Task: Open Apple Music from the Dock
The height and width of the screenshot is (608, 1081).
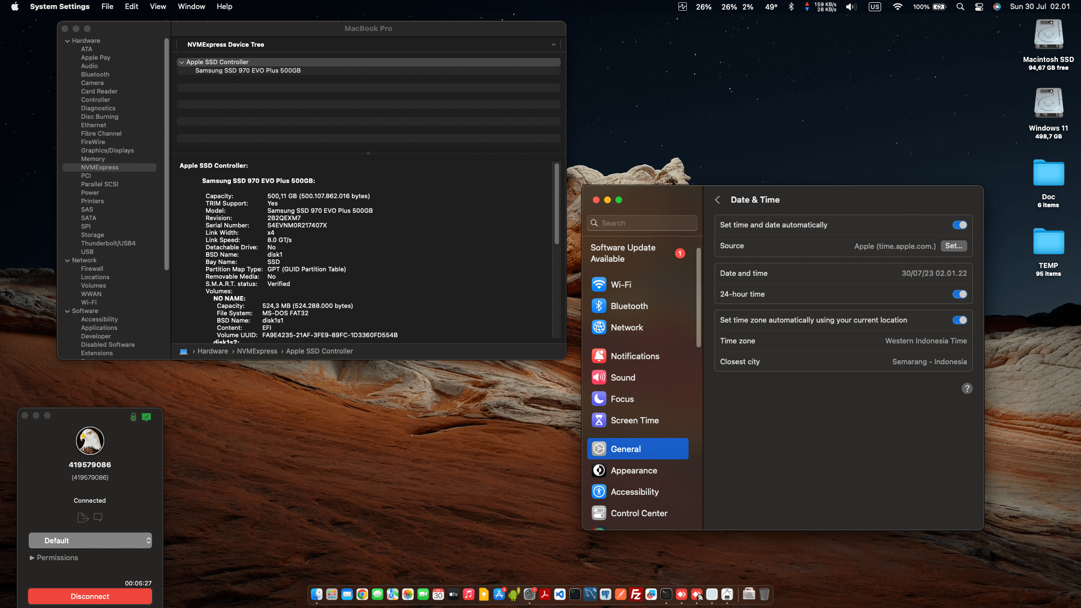Action: [468, 594]
